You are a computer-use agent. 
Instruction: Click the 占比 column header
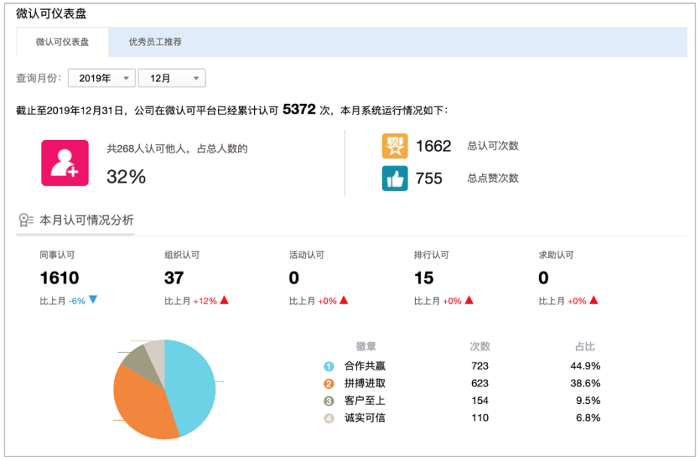point(585,346)
